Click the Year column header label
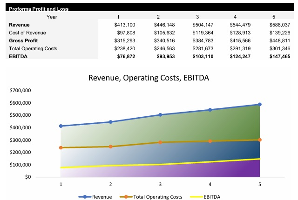 coord(52,17)
